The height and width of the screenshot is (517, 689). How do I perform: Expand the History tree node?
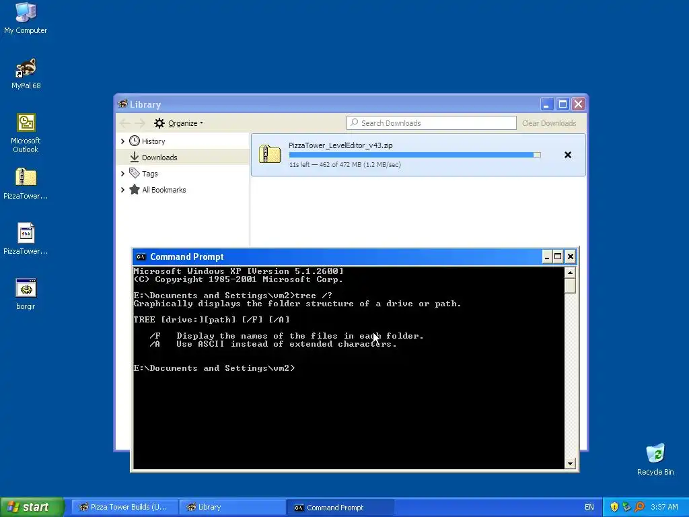coord(122,141)
